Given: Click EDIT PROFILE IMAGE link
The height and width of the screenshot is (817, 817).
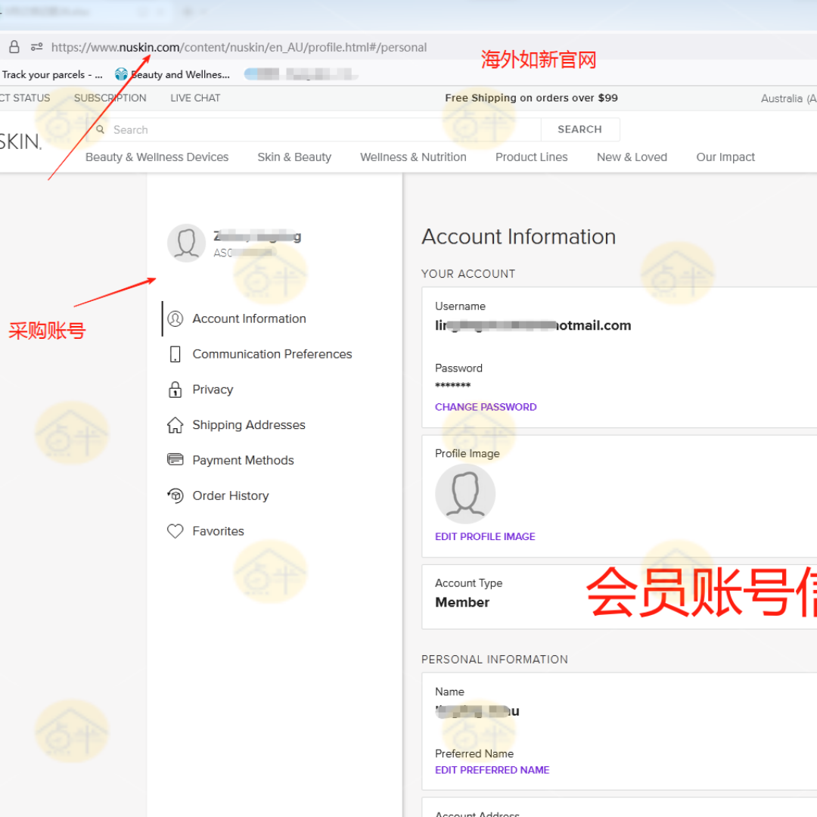Looking at the screenshot, I should pos(485,536).
